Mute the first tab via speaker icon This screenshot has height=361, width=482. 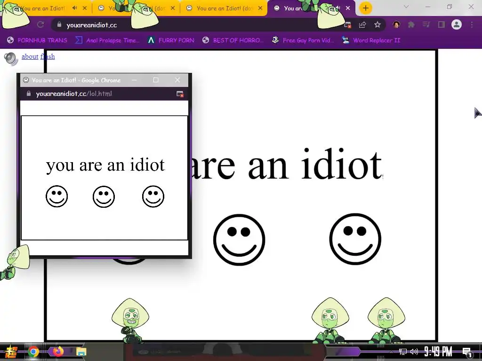pyautogui.click(x=75, y=8)
